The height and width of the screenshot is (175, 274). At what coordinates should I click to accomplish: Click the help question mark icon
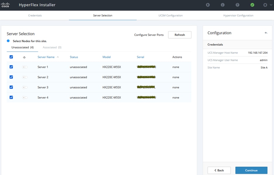tap(237, 5)
